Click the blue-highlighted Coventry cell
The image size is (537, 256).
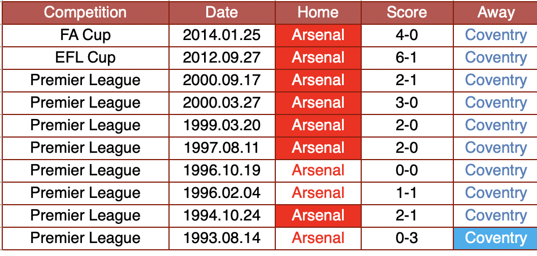click(x=495, y=238)
